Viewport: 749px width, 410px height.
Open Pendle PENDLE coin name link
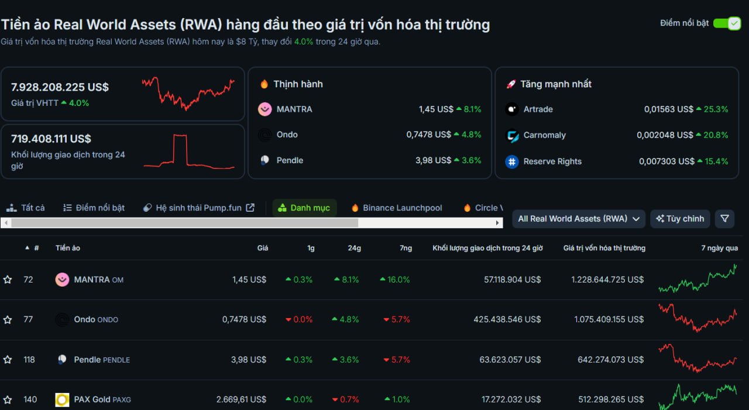coord(102,360)
